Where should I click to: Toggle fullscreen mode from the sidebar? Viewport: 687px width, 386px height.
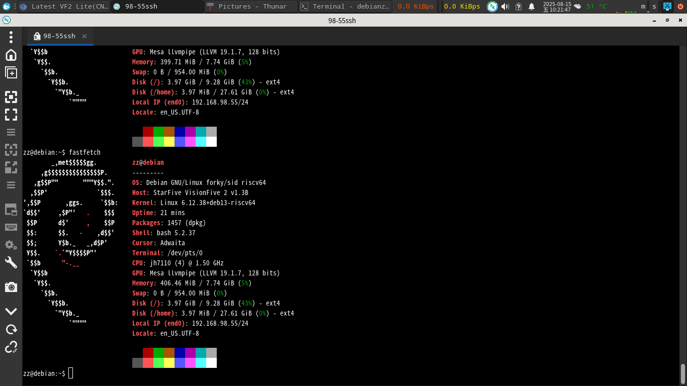click(x=11, y=115)
